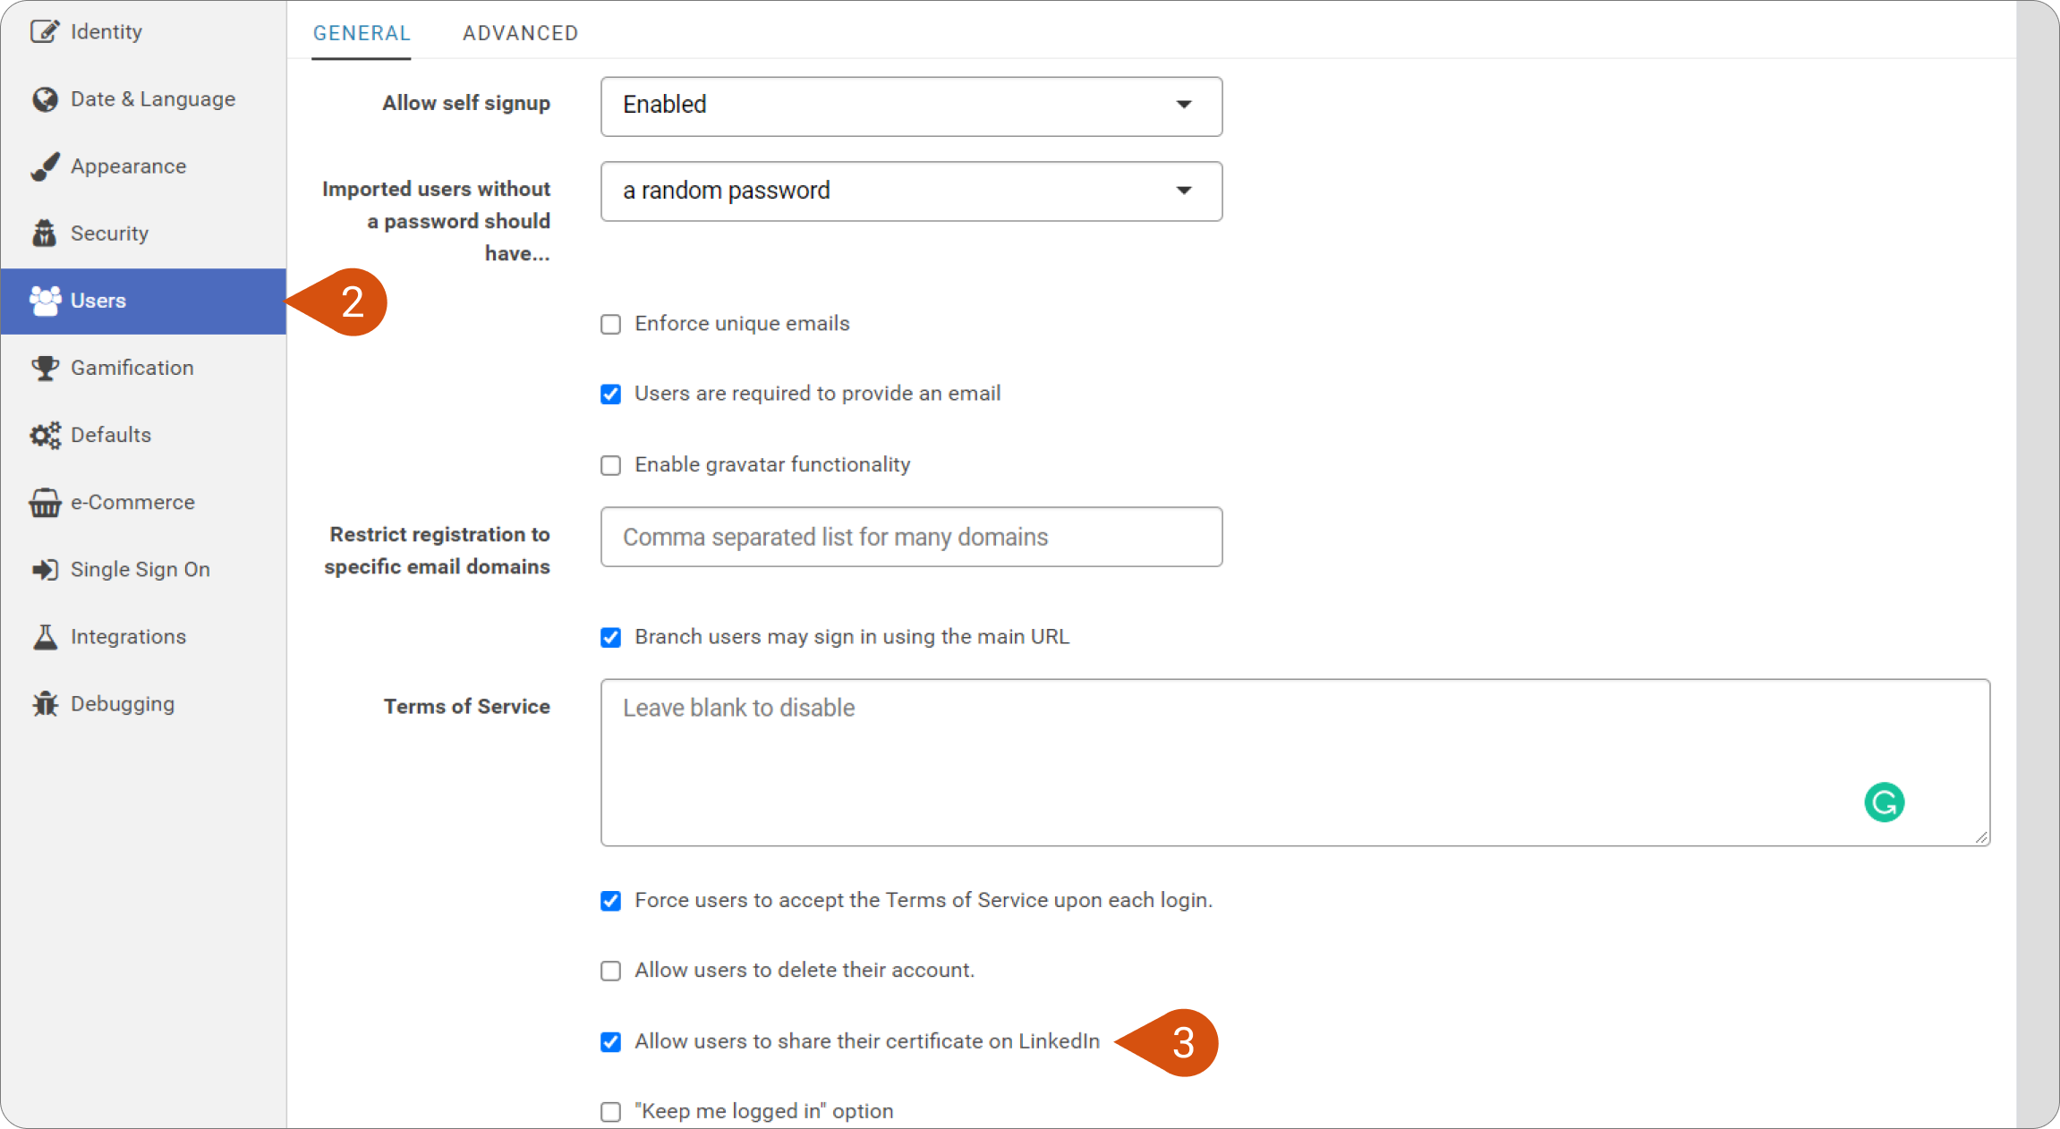Select the General tab
Screen dimensions: 2060x1129
pos(361,33)
